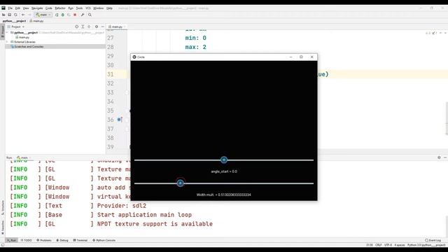Click the Back navigation arrow
The width and height of the screenshot is (448, 252).
click(x=23, y=15)
